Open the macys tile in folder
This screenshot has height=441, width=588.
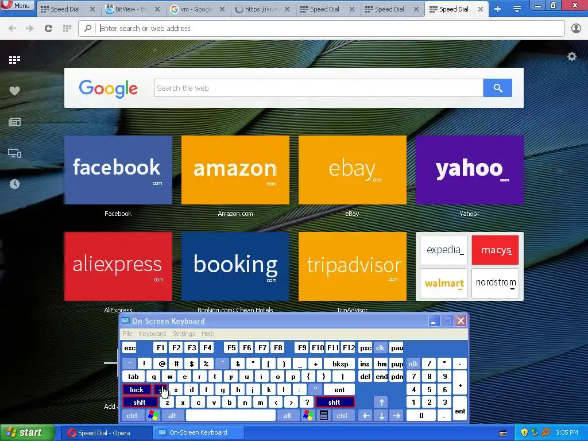tap(496, 250)
